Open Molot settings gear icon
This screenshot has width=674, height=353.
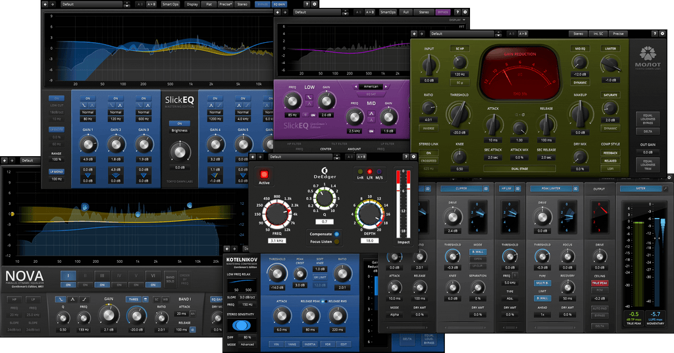click(662, 34)
